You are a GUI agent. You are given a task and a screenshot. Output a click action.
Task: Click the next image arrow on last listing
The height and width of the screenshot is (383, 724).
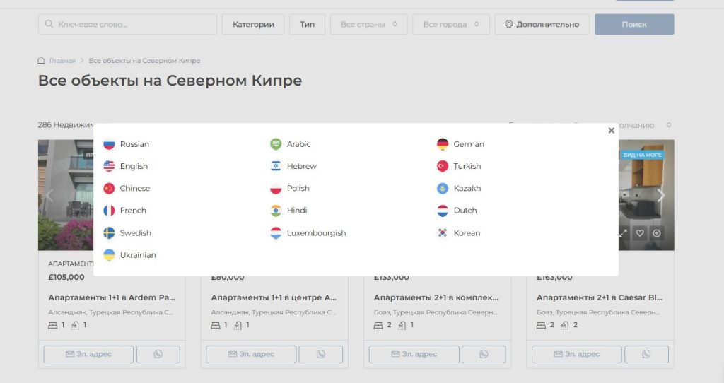click(x=661, y=196)
